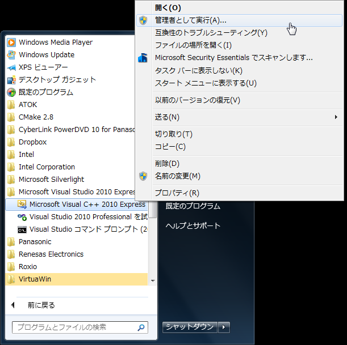The image size is (347, 345).
Task: Click the shield icon beside 管理者として実行
Action: (143, 20)
